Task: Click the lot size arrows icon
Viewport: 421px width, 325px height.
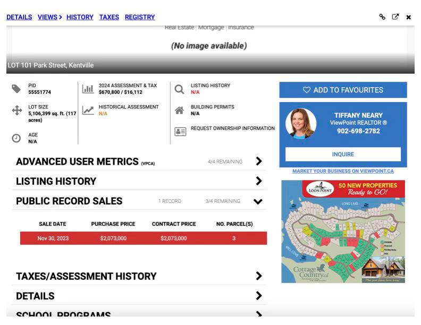Action: tap(16, 110)
